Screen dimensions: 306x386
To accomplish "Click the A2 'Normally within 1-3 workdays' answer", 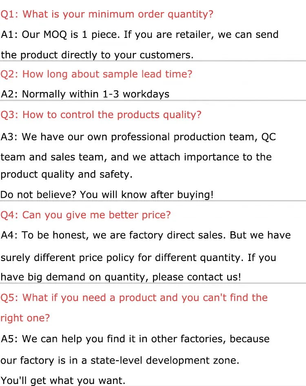I will tap(85, 94).
